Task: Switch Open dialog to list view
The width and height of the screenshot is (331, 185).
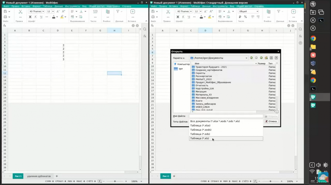Action: 271,58
